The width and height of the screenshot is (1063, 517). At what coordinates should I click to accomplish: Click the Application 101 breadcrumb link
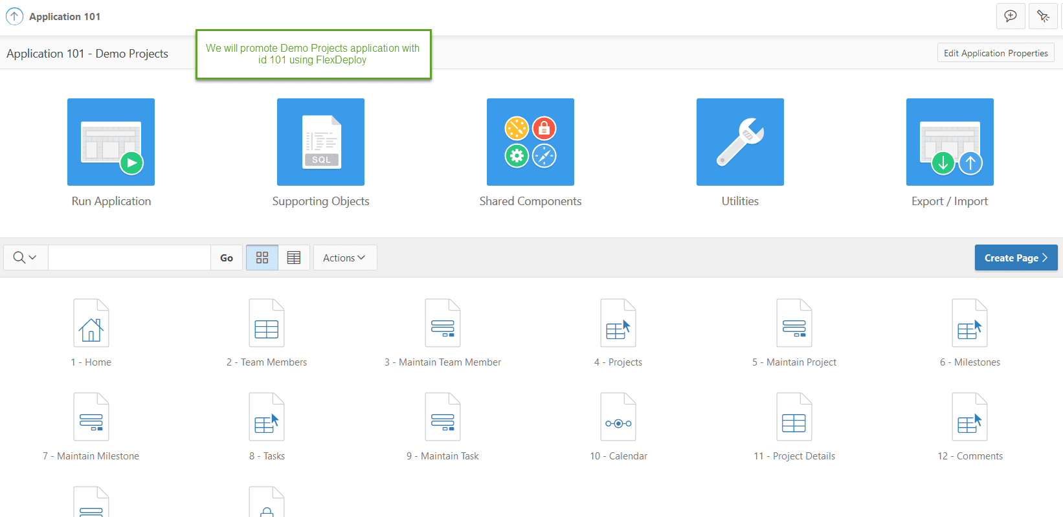[65, 16]
